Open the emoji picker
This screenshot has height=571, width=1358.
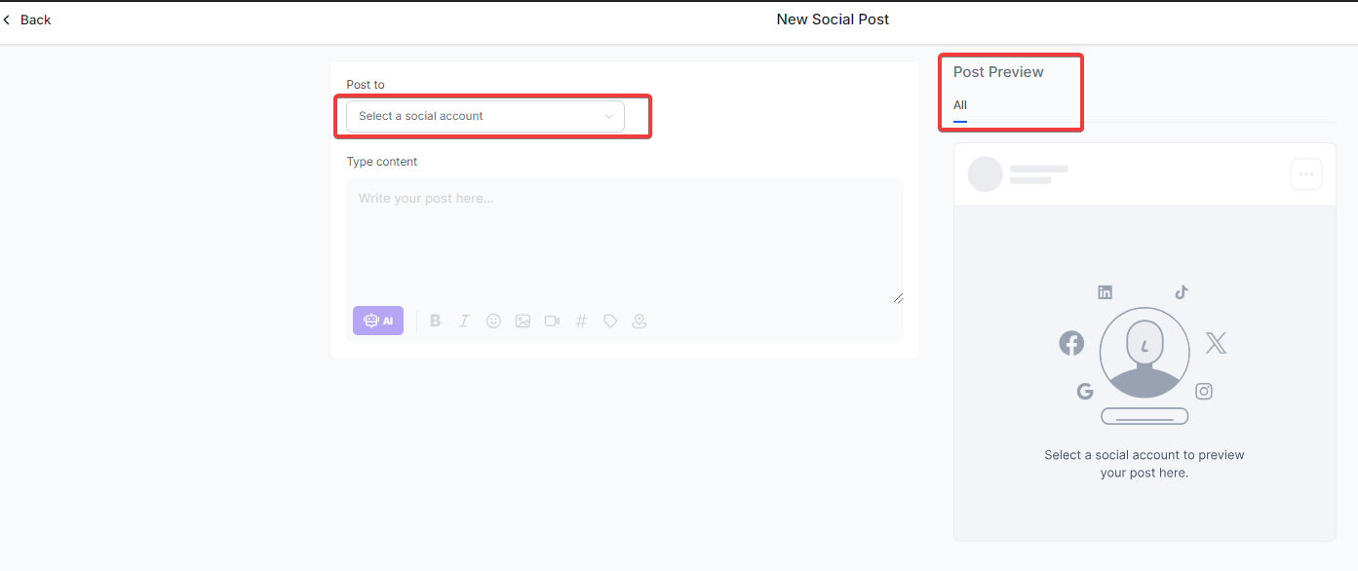point(493,321)
